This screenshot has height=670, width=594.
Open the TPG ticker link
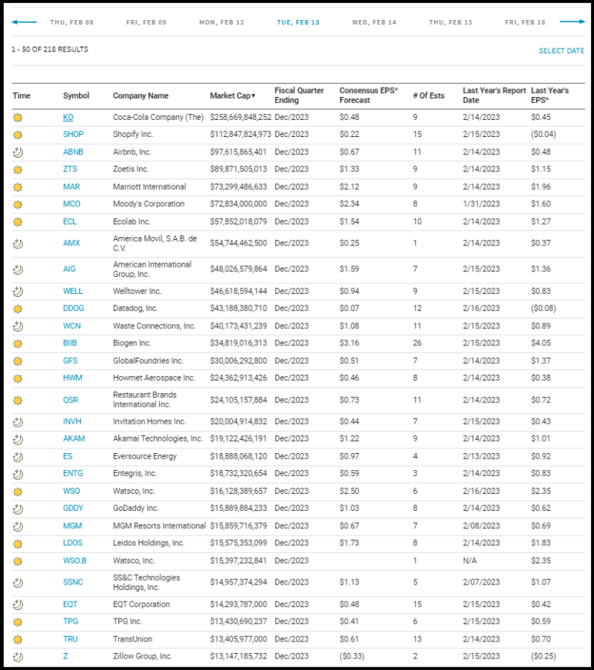(x=71, y=622)
